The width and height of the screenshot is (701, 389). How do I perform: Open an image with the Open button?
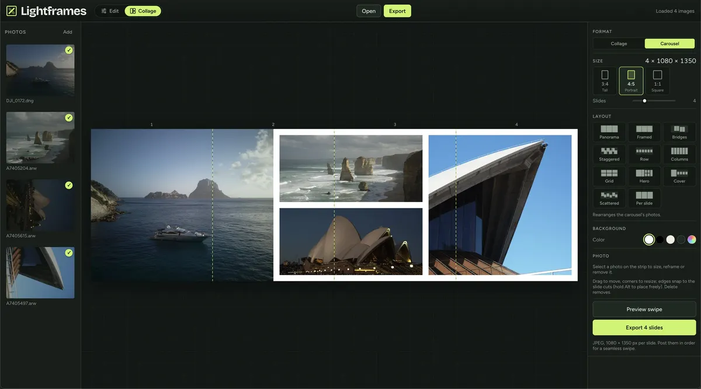[369, 11]
